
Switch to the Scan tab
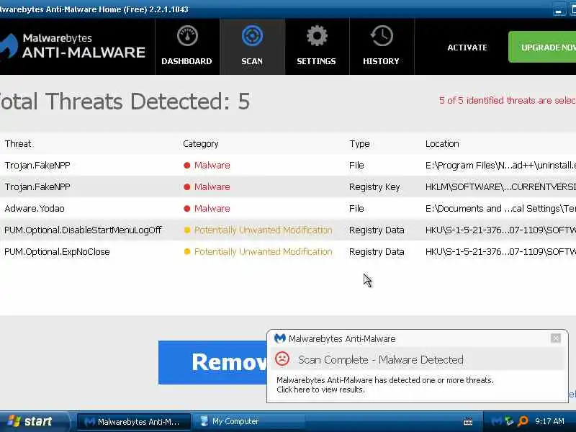pos(252,47)
